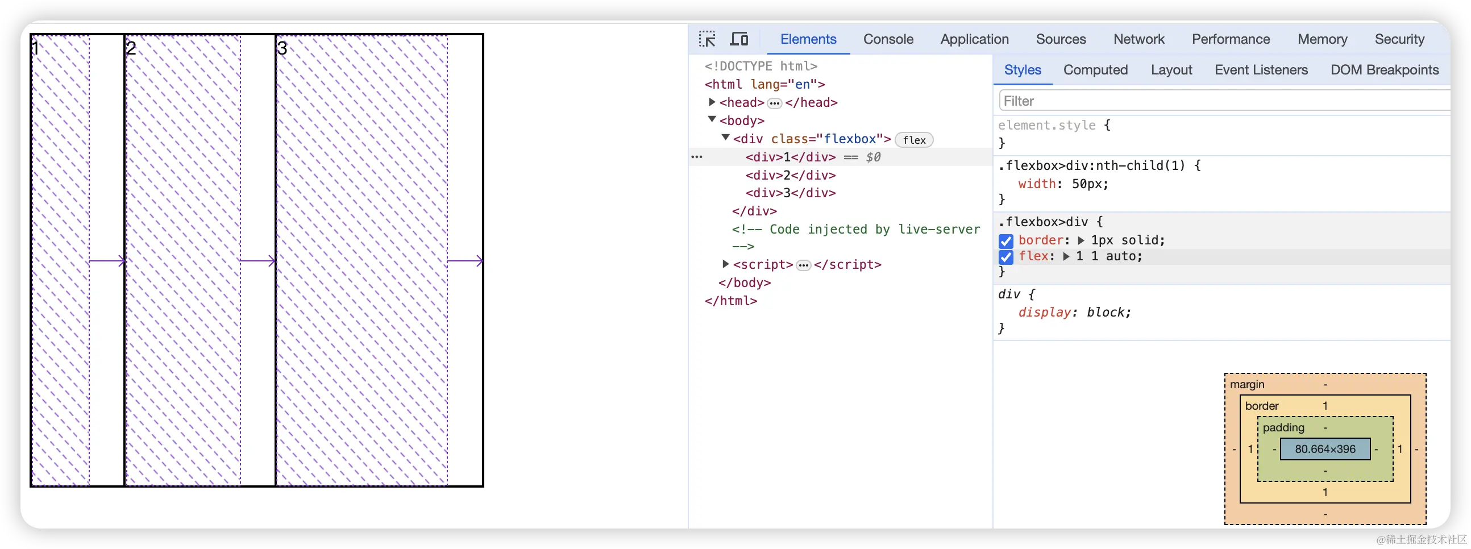Select the Layout sub-tab

tap(1171, 70)
